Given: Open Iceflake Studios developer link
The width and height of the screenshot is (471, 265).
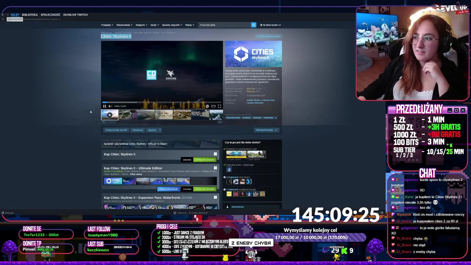Looking at the screenshot, I should (x=254, y=100).
